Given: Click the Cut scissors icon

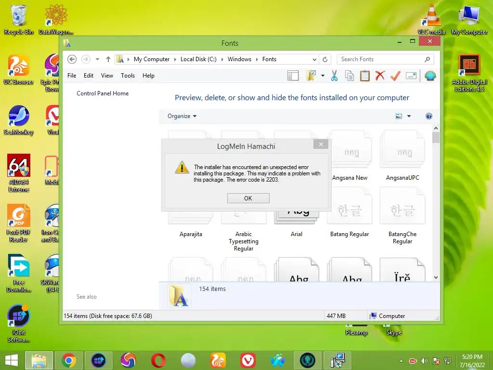Looking at the screenshot, I should pyautogui.click(x=334, y=76).
